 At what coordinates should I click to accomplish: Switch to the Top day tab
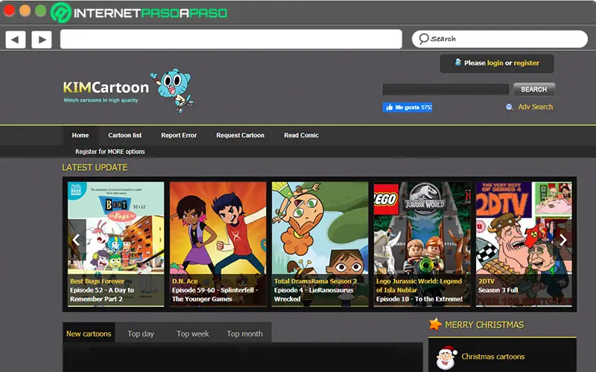tap(141, 333)
